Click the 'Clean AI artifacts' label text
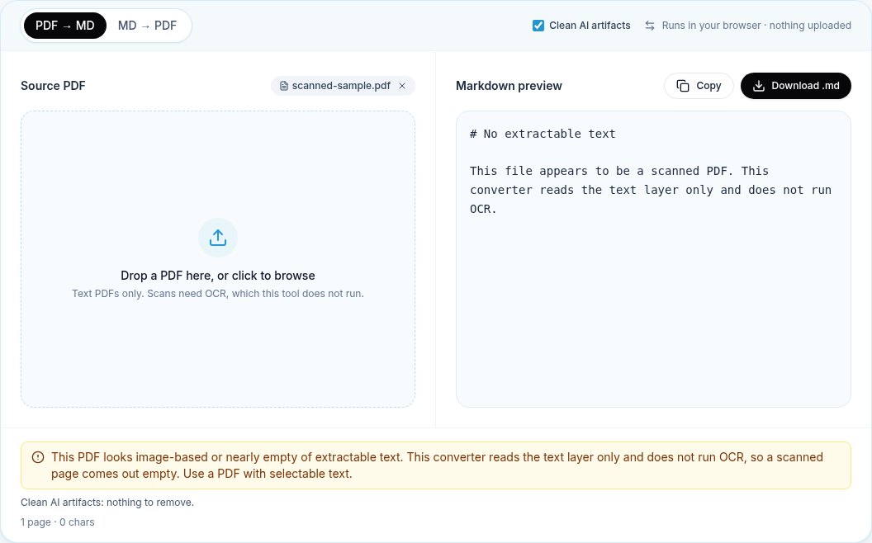The height and width of the screenshot is (543, 872). pos(590,26)
